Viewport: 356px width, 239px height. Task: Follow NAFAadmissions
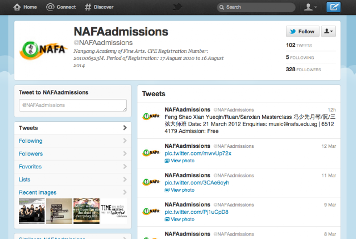[303, 31]
